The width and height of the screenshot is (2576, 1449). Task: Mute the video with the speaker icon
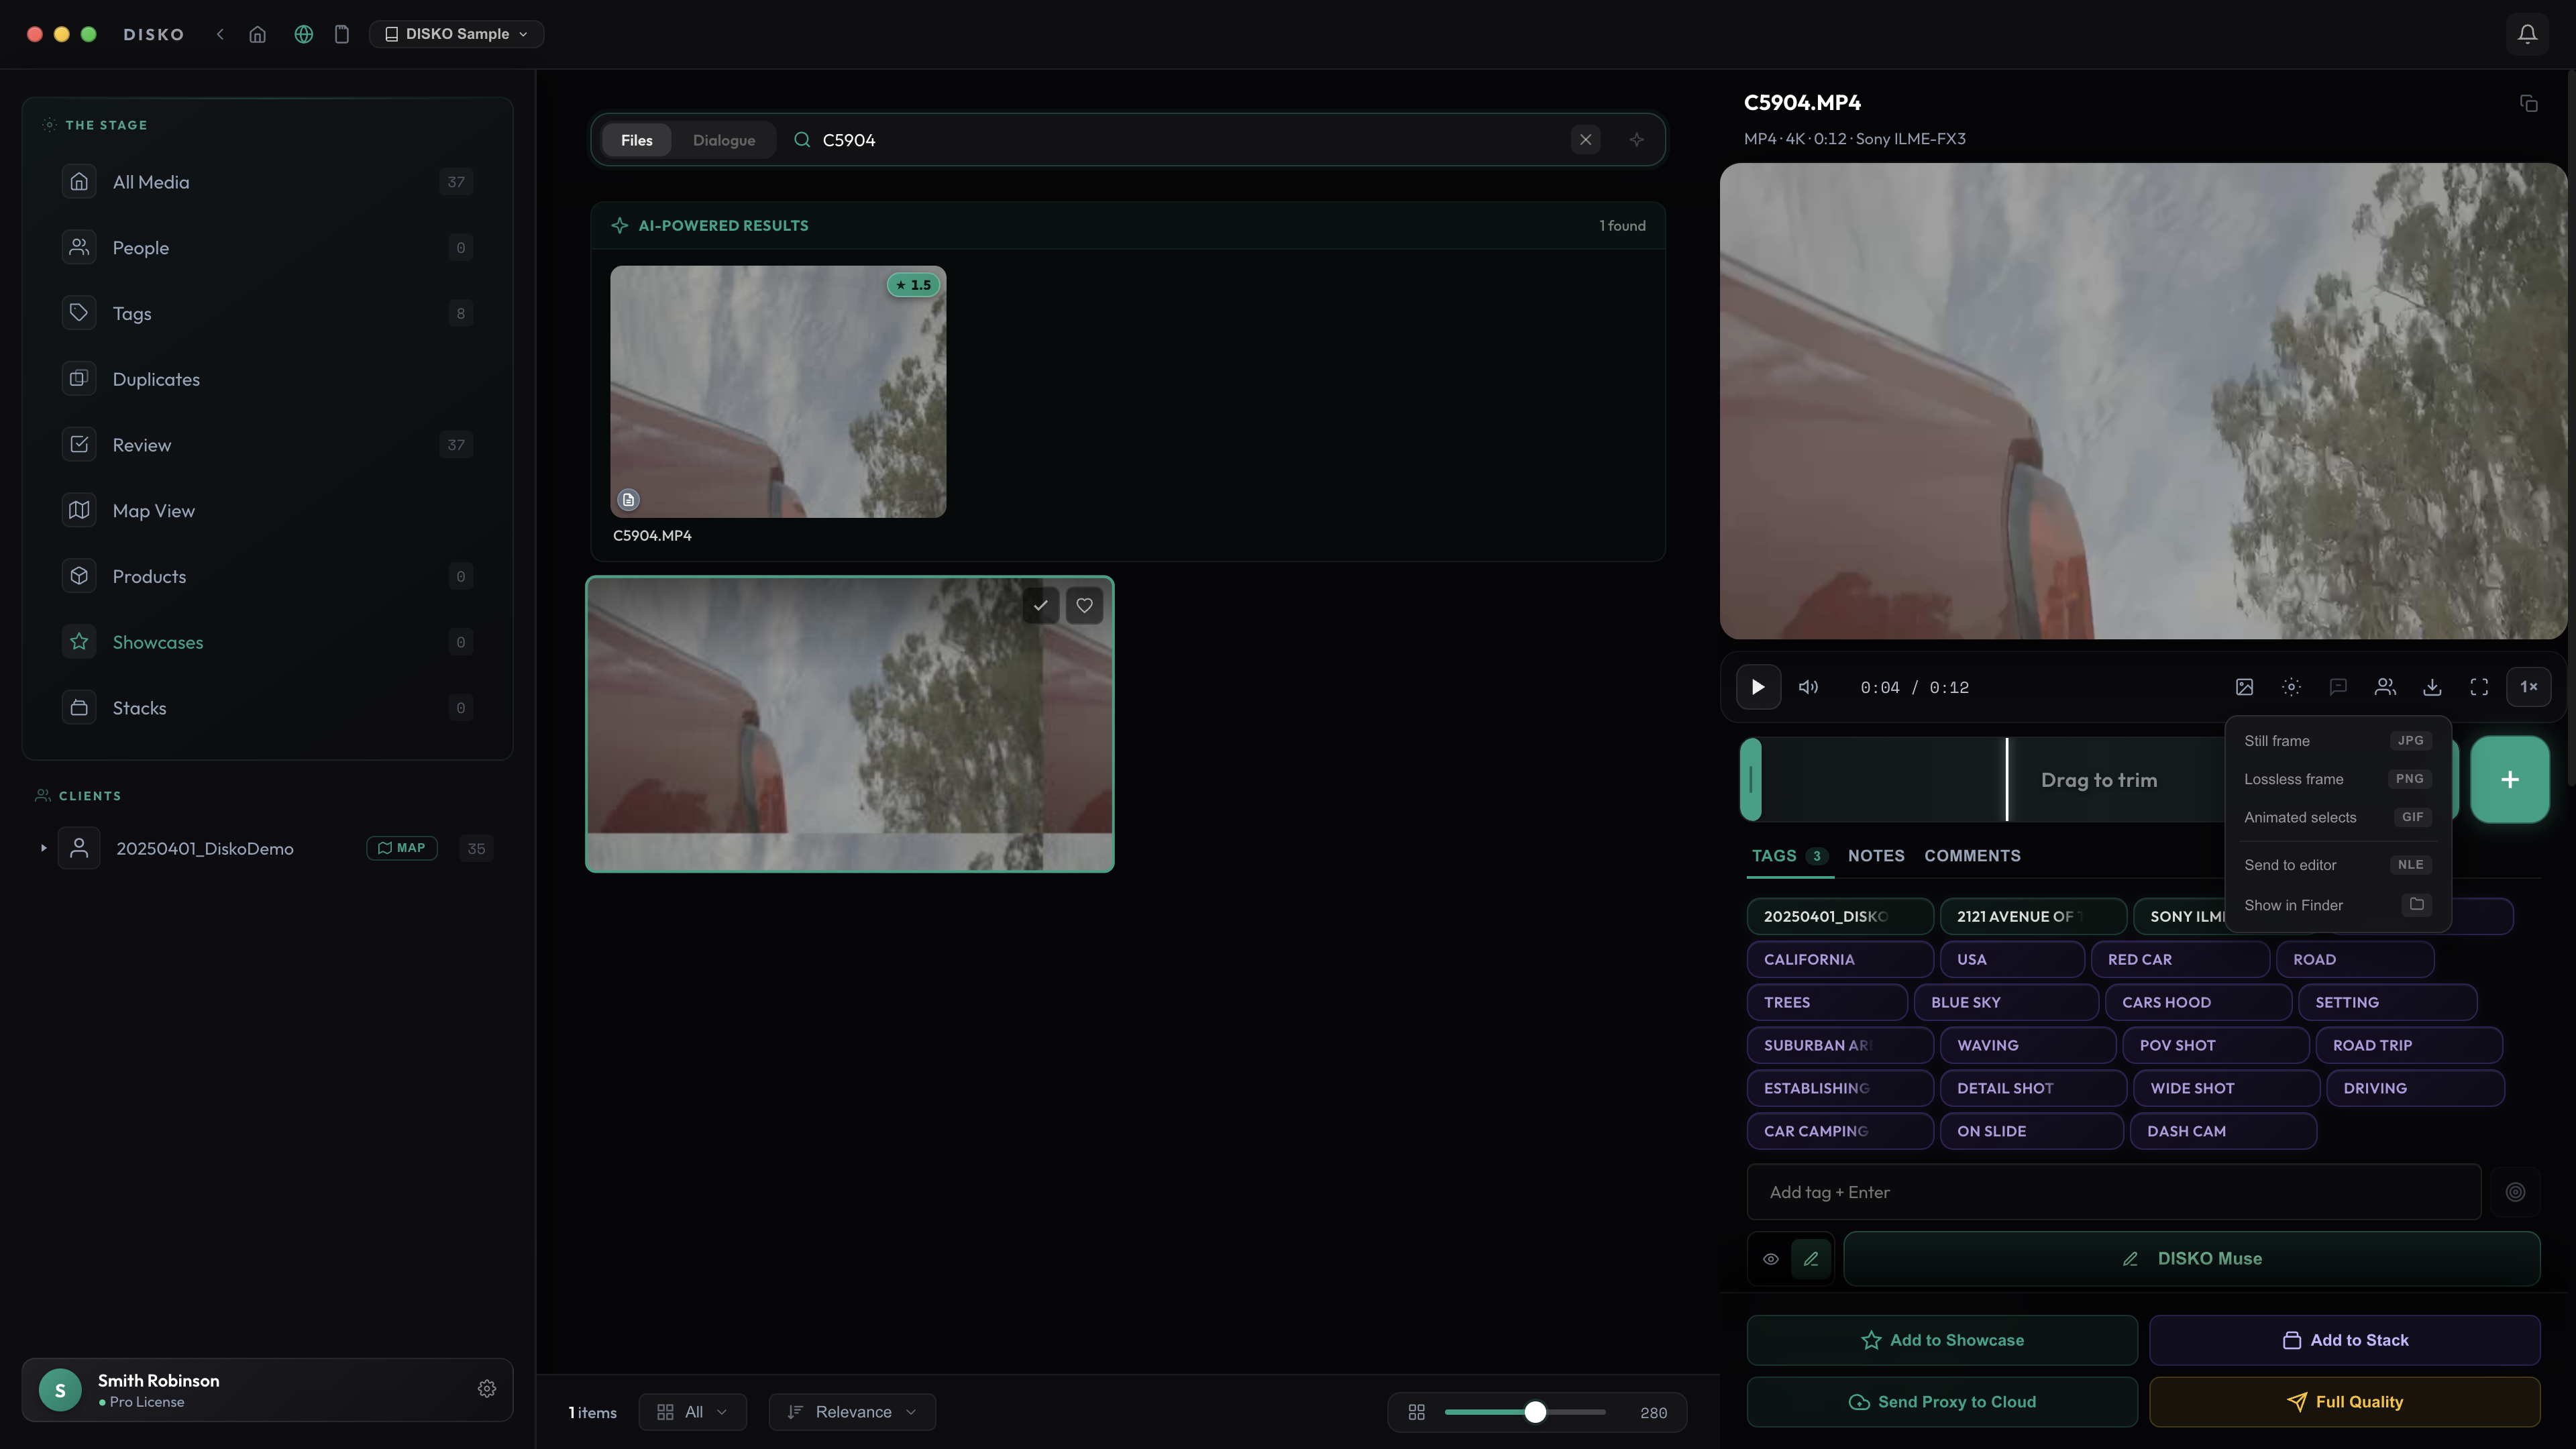click(x=1808, y=687)
